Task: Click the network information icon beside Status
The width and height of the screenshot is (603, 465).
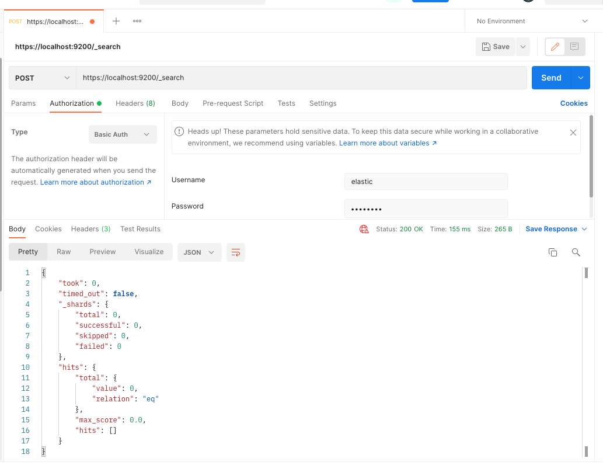Action: click(x=364, y=229)
